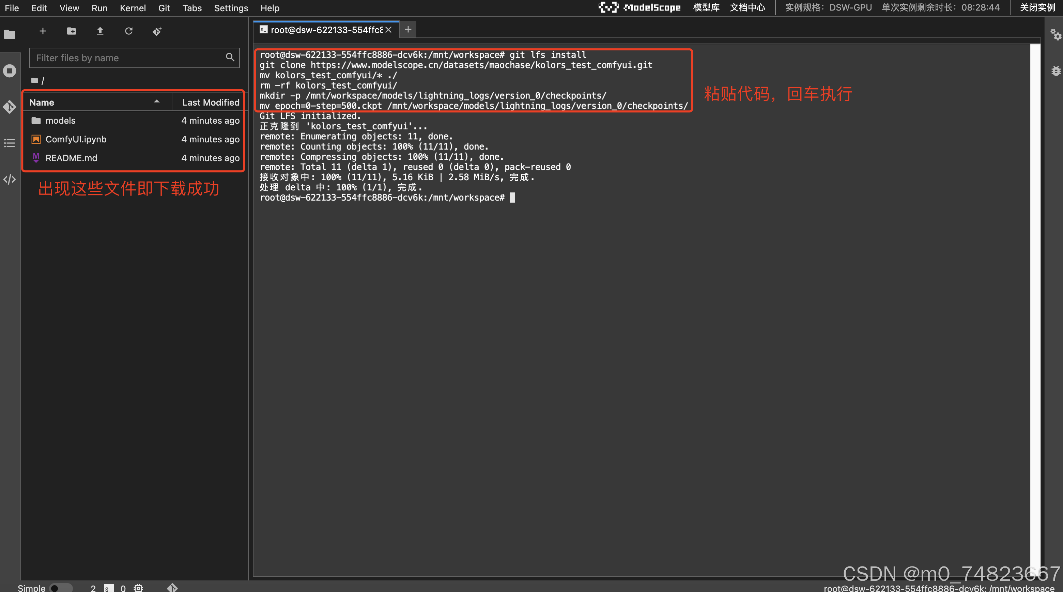Open the Git clone dialog icon

(157, 31)
